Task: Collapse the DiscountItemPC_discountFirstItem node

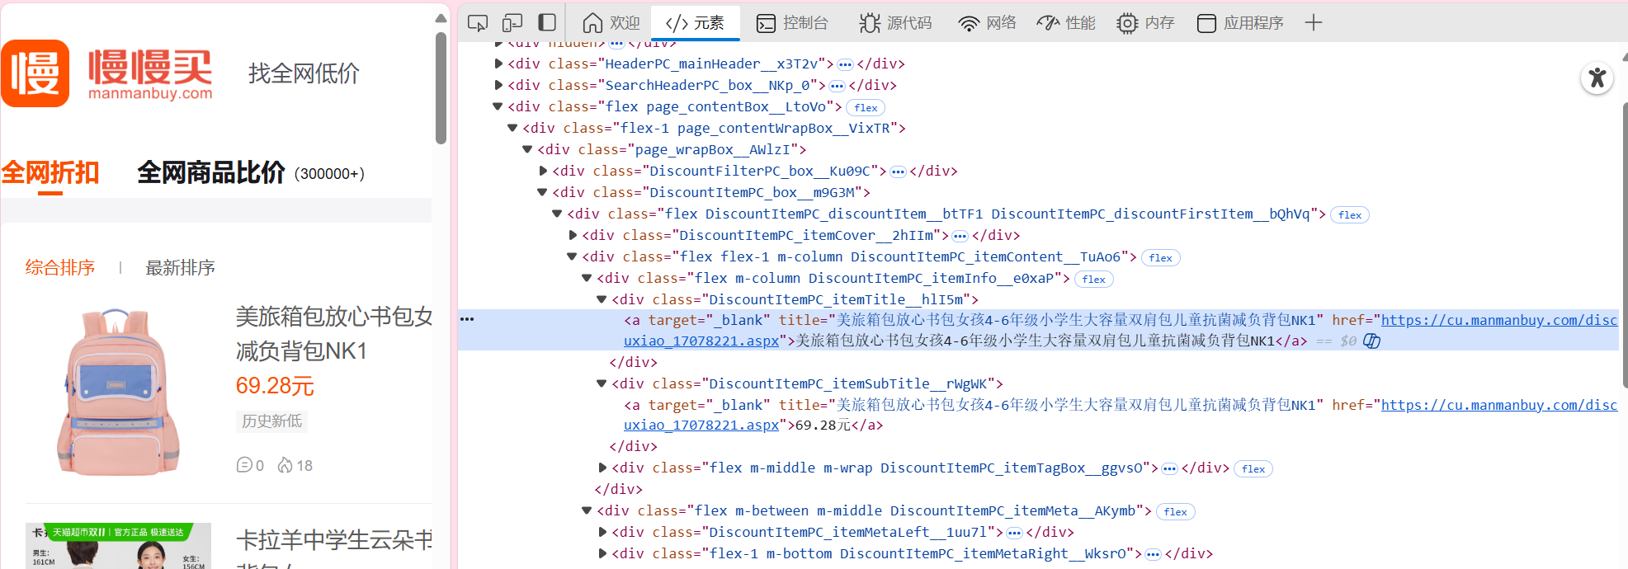Action: pyautogui.click(x=557, y=214)
